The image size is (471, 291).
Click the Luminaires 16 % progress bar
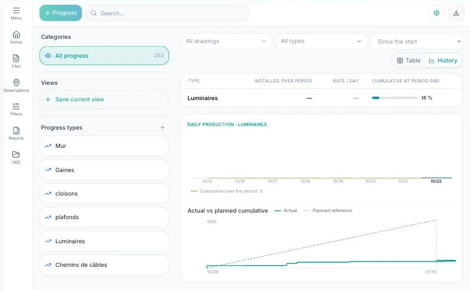pos(394,98)
